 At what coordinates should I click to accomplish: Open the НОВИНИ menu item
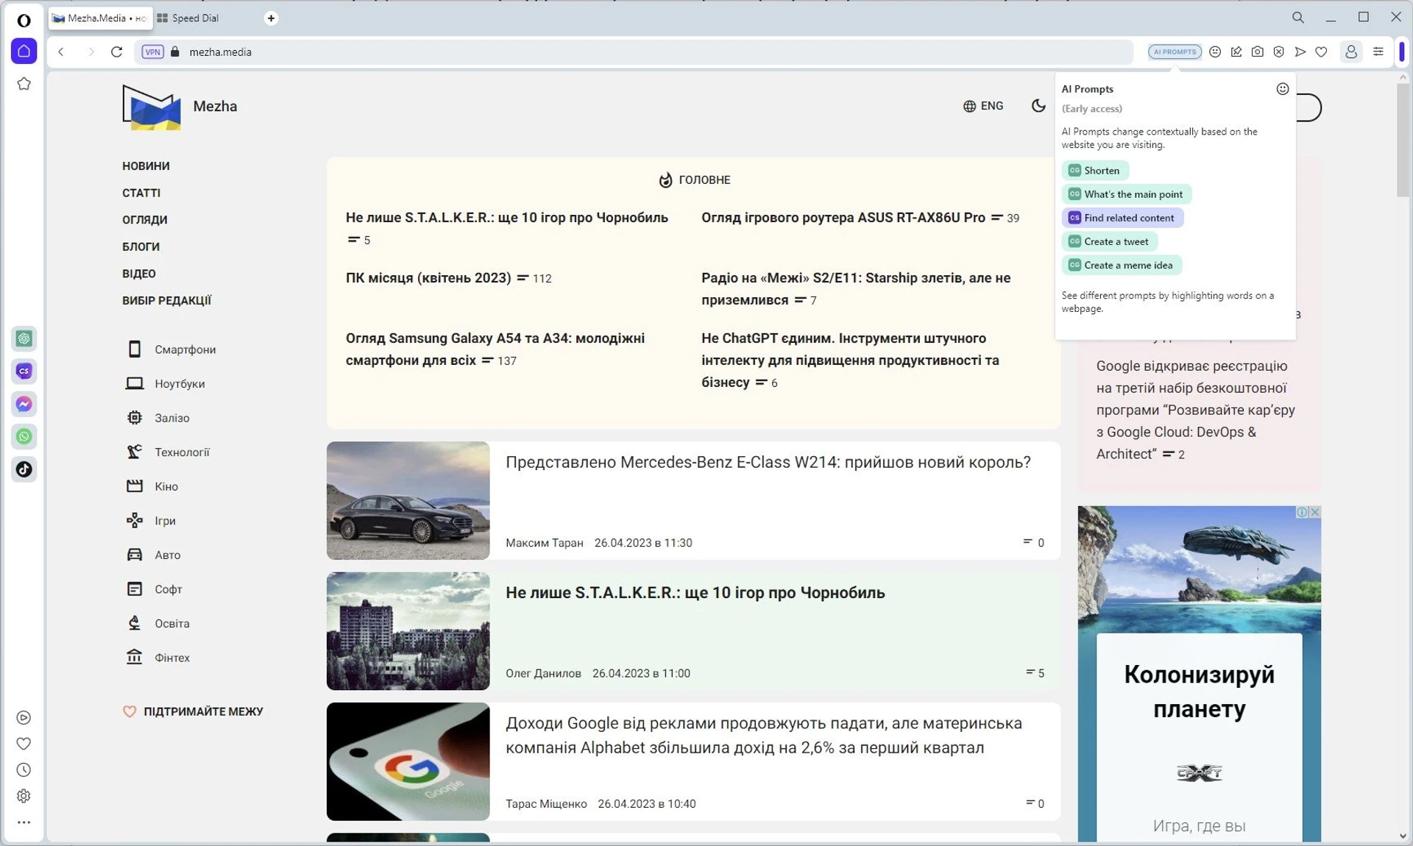[x=146, y=166]
